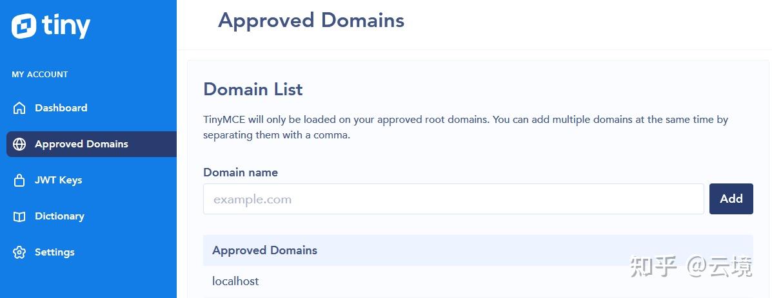Focus the Domain name input field
Screen dimensions: 772x298
point(453,199)
